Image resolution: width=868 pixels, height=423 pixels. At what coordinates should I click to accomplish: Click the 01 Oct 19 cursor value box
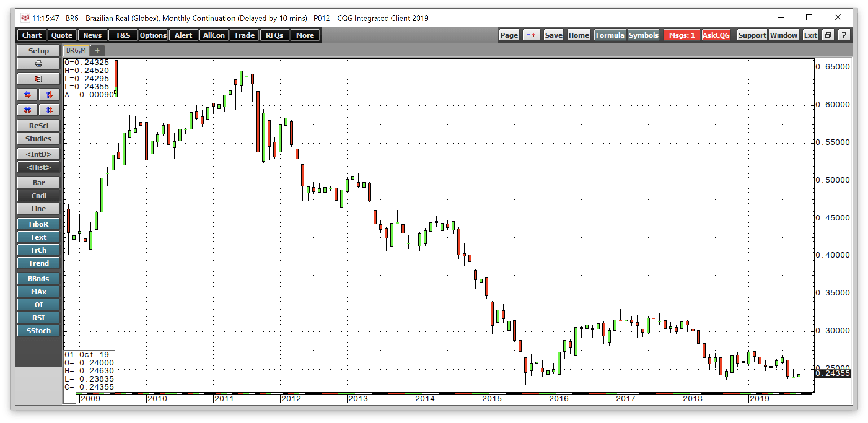pos(89,371)
